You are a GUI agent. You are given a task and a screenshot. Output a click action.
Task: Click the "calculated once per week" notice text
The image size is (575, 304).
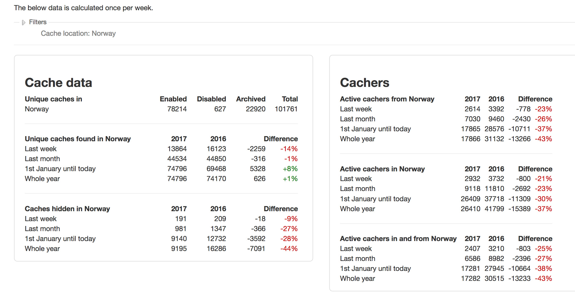point(83,8)
